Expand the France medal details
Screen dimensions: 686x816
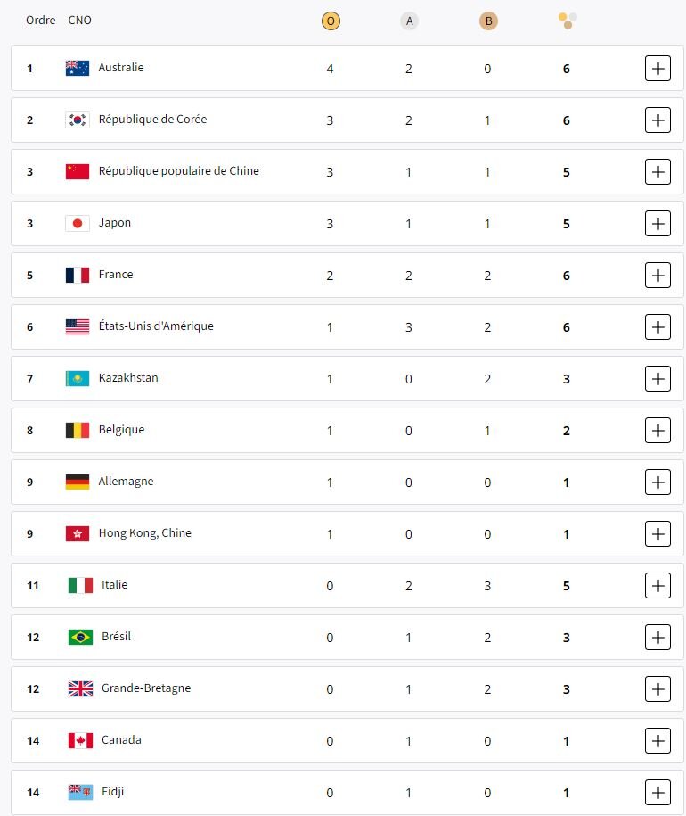point(657,275)
